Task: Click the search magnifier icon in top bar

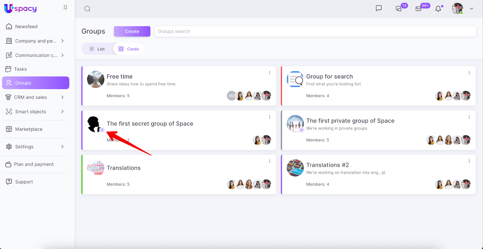Action: 87,9
